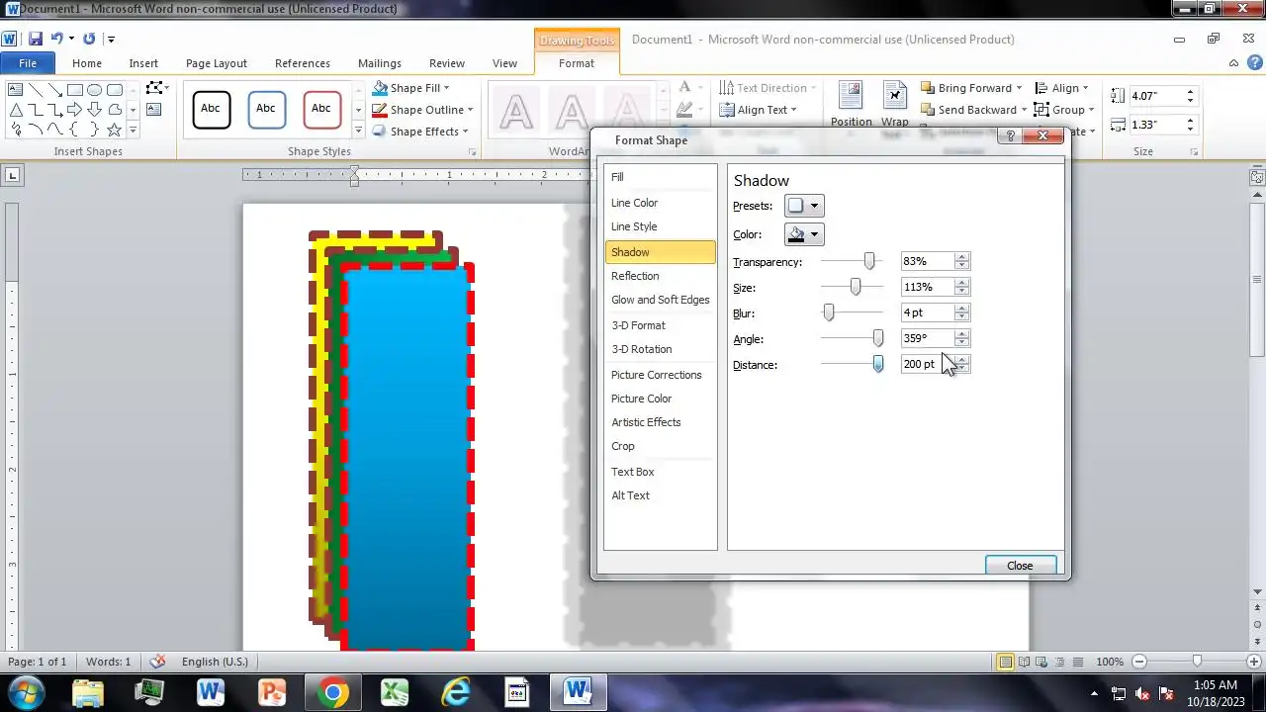Click Close button in Format Shape dialog
The height and width of the screenshot is (712, 1266).
[1020, 566]
